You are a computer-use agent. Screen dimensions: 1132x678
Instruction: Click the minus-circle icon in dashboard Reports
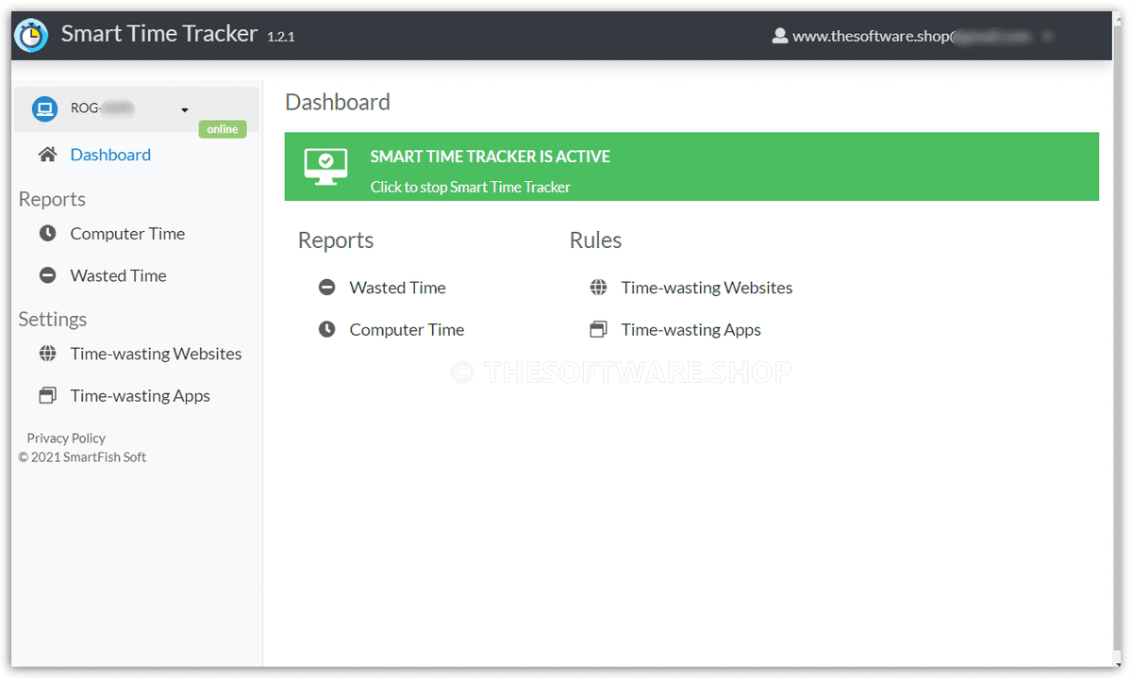click(x=326, y=288)
